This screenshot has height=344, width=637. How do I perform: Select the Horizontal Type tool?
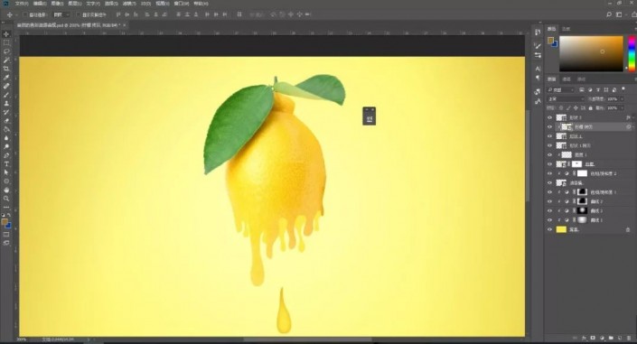(6, 164)
